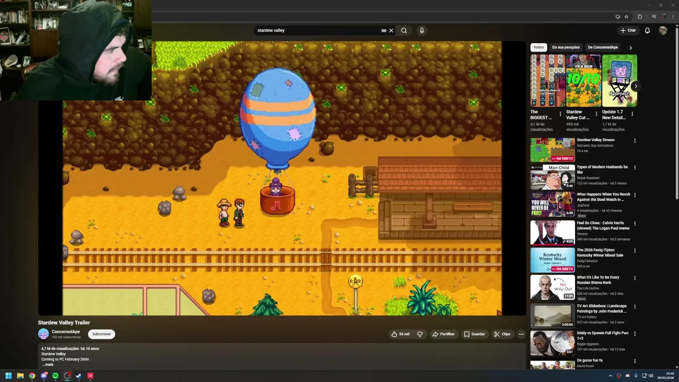Click Chrome install app icon in address bar
Image resolution: width=679 pixels, height=382 pixels.
tap(617, 16)
